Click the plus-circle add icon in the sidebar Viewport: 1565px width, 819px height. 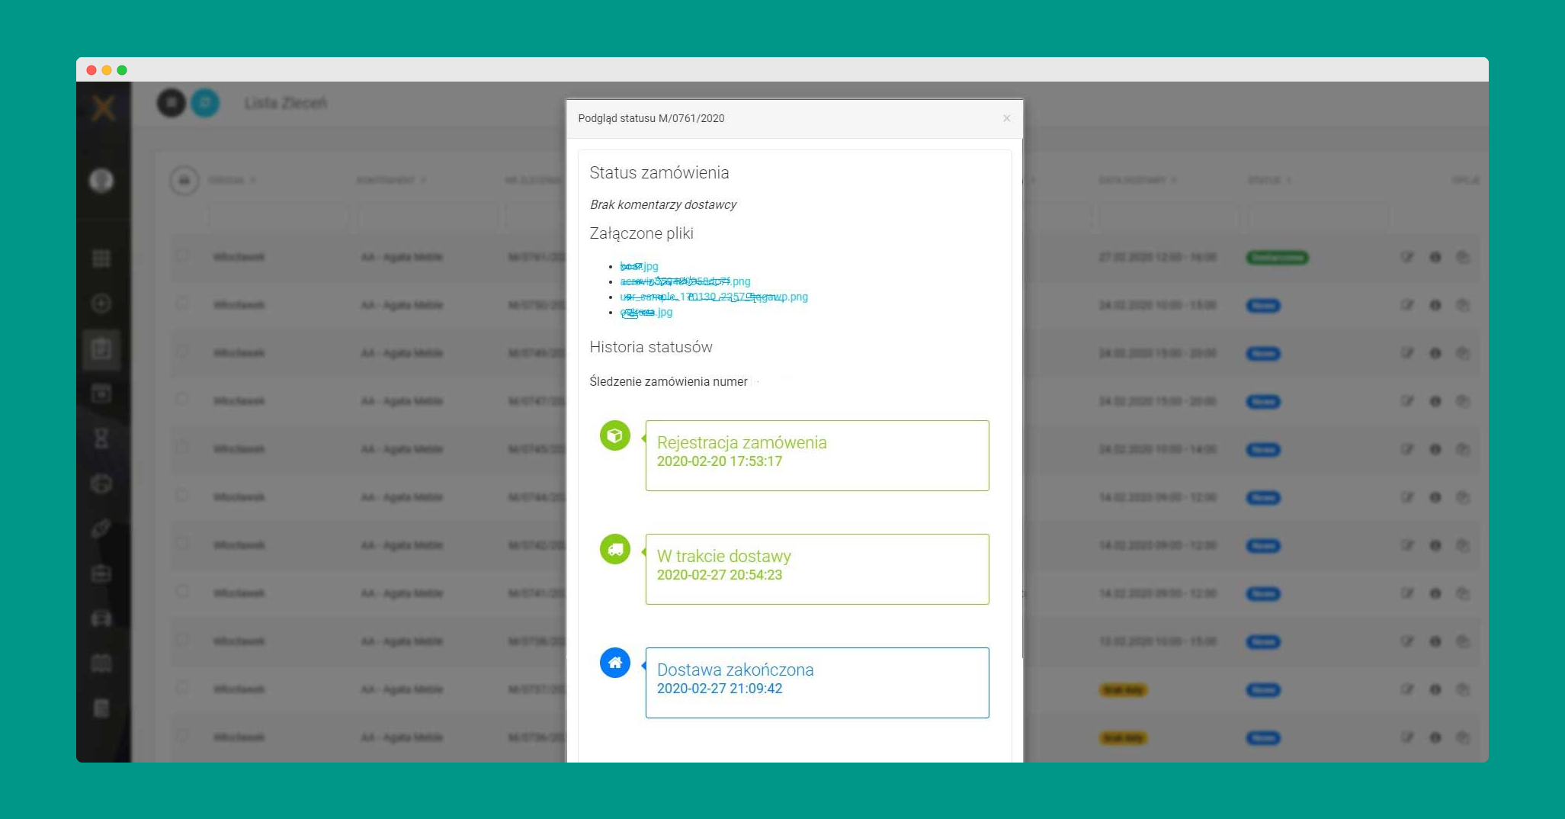click(101, 304)
